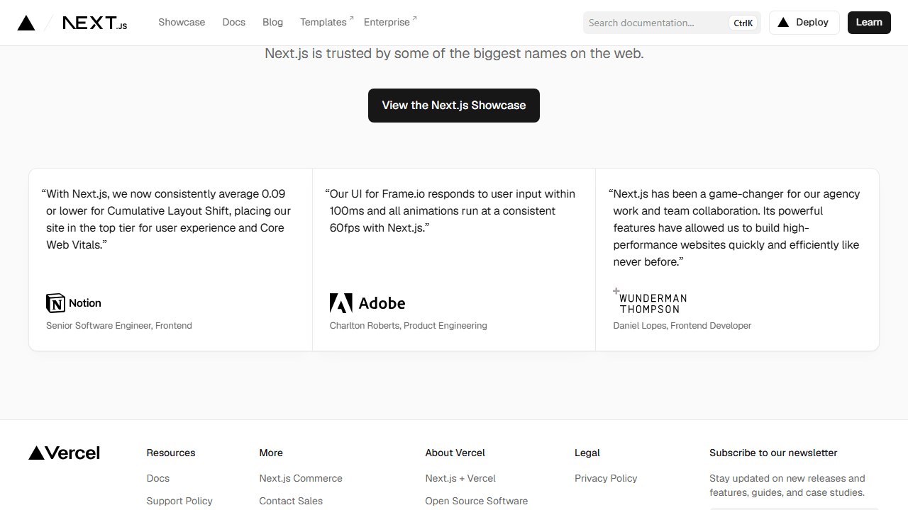Click the Notion Cumulative Layout Shift quote
The height and width of the screenshot is (510, 908).
pyautogui.click(x=167, y=219)
